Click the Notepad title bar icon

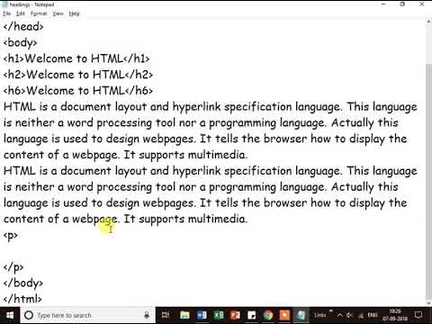pyautogui.click(x=4, y=4)
